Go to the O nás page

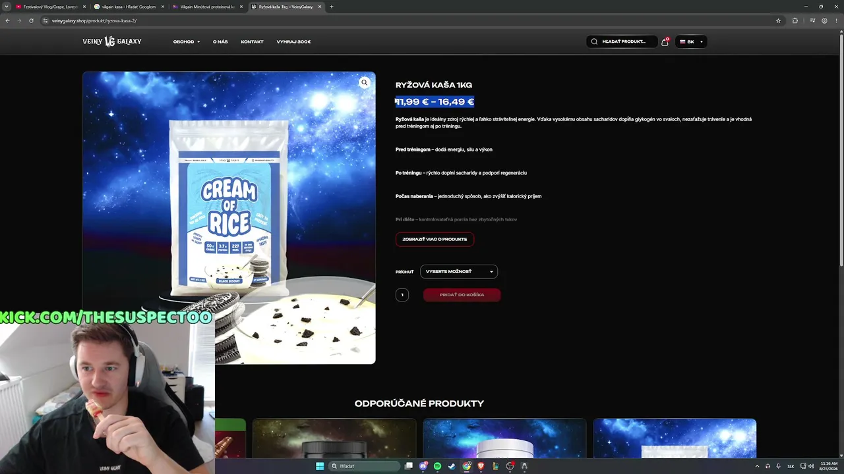(220, 41)
